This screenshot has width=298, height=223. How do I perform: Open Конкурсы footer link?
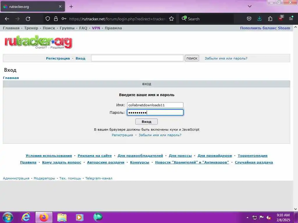point(139,162)
